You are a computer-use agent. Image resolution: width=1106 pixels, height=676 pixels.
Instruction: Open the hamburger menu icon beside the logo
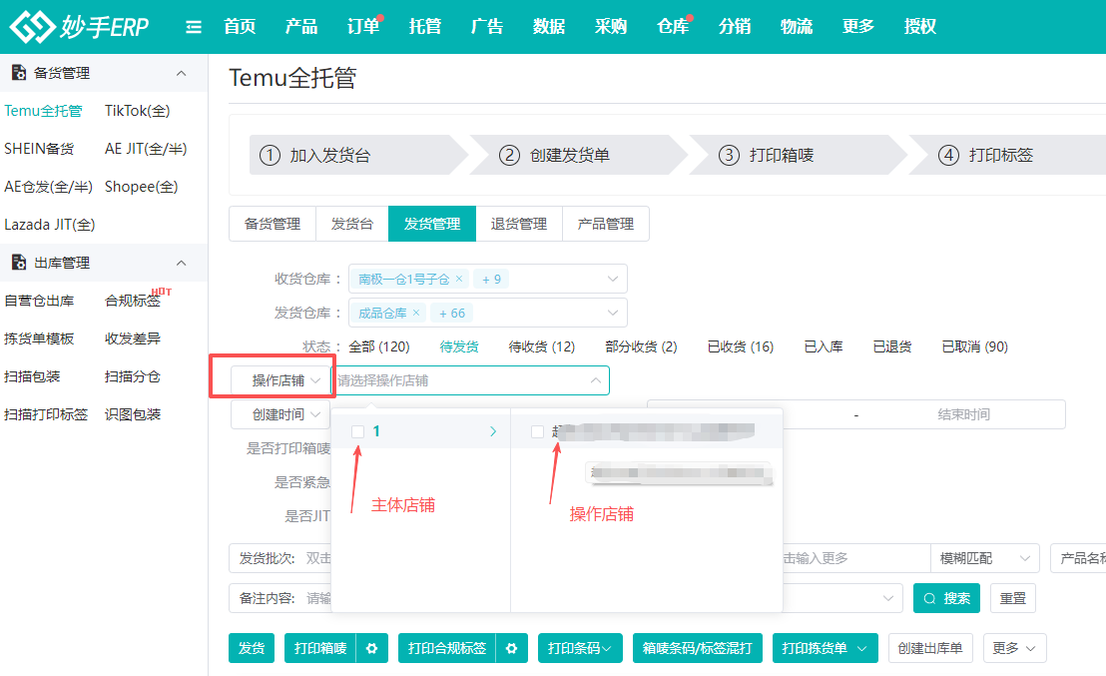click(193, 26)
